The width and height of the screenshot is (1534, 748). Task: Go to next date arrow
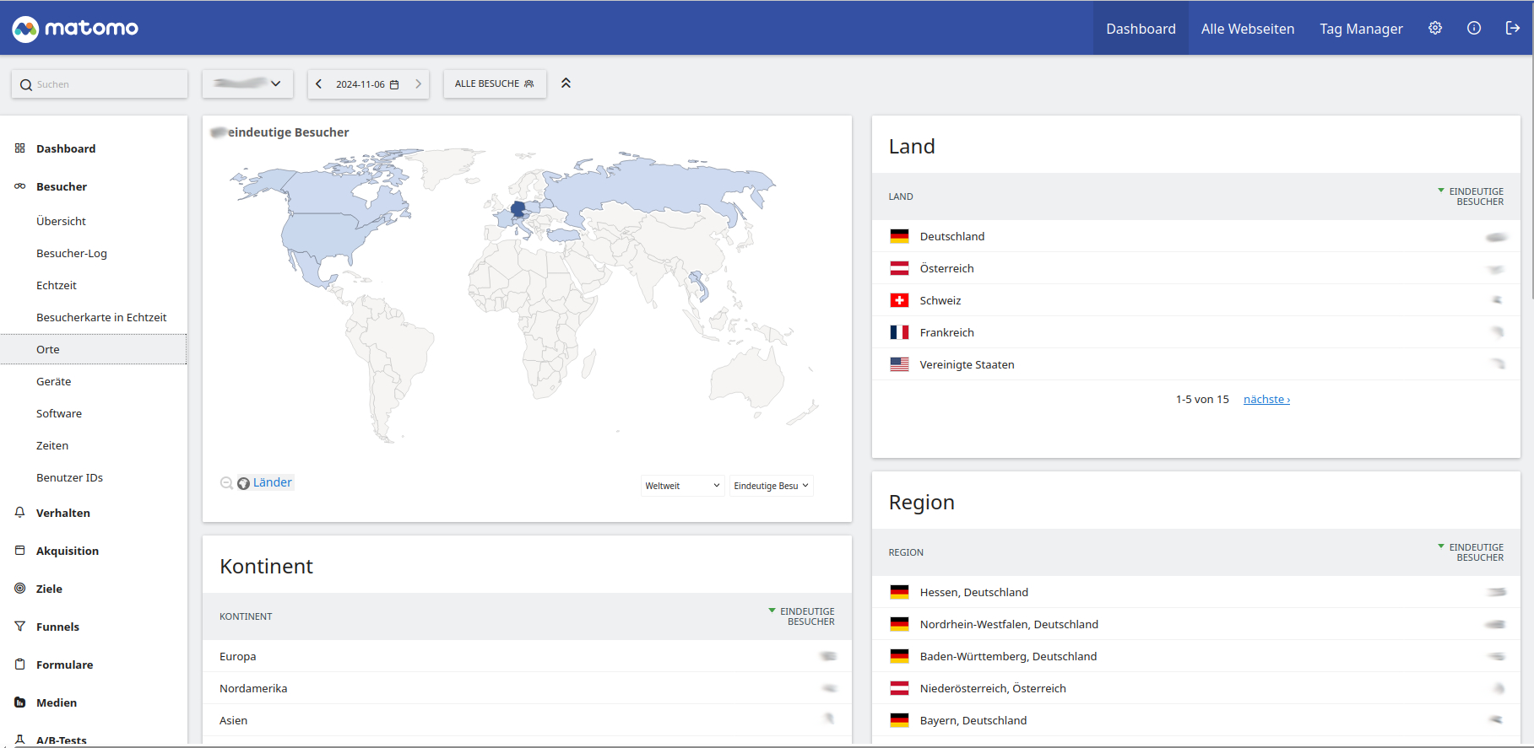coord(418,84)
